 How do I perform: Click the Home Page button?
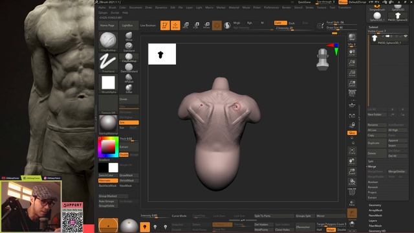(x=107, y=25)
